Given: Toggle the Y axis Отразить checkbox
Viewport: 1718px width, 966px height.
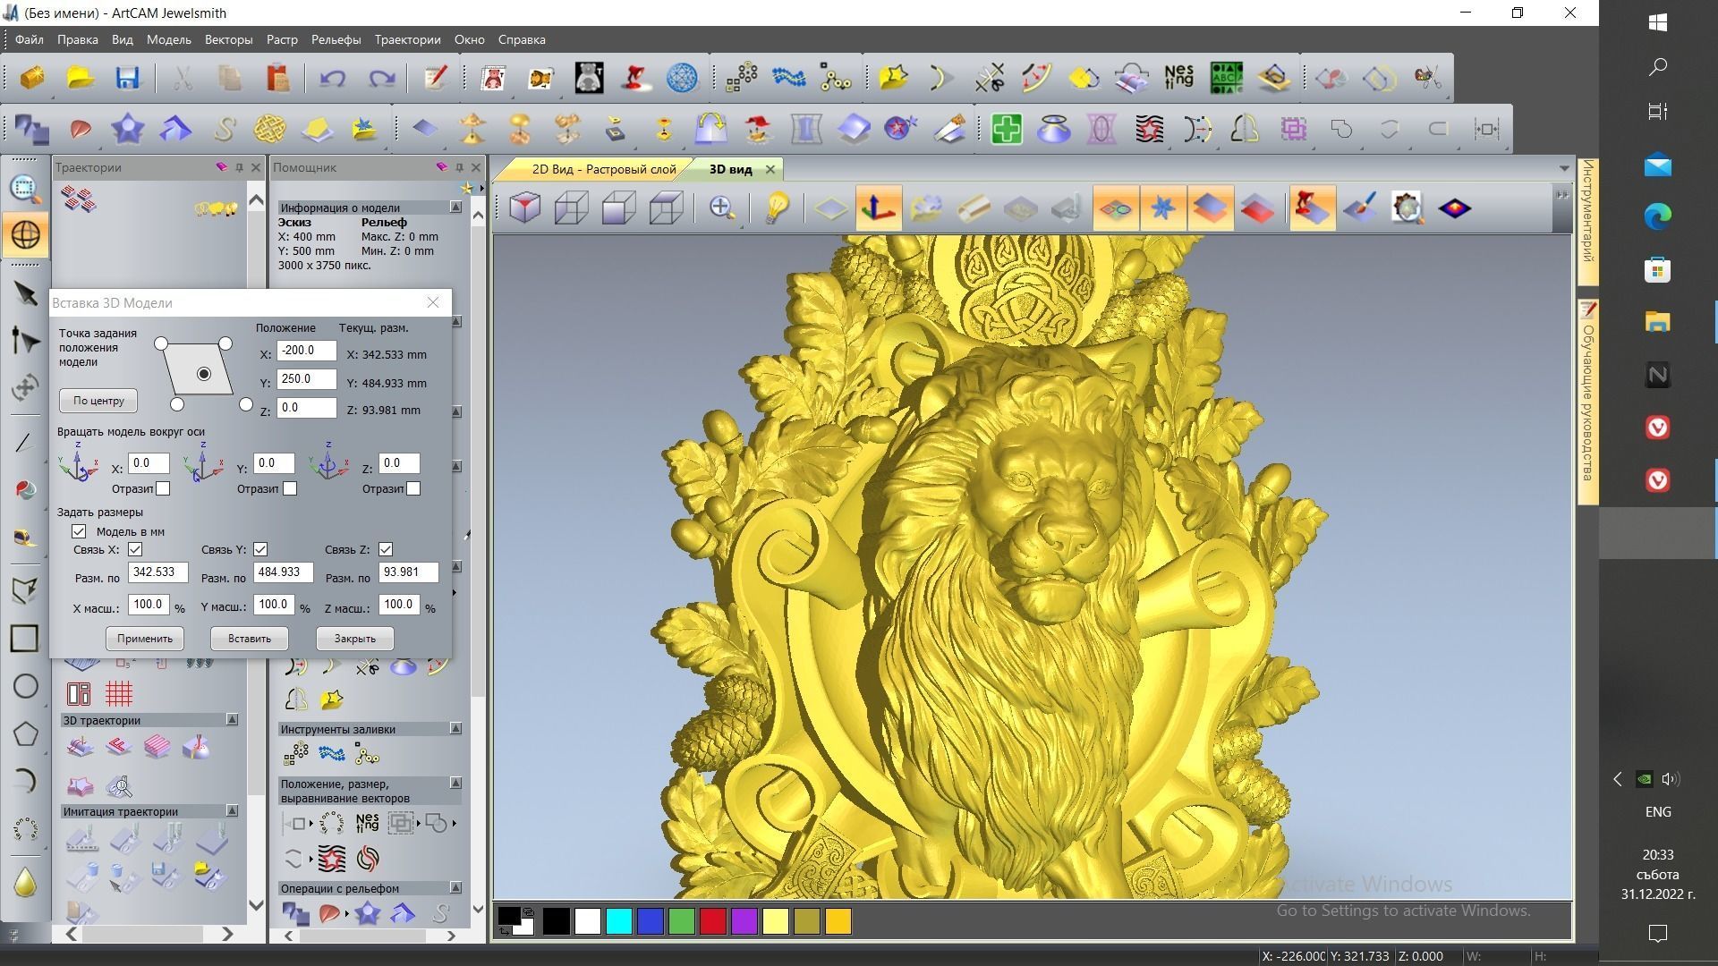Looking at the screenshot, I should tap(290, 488).
